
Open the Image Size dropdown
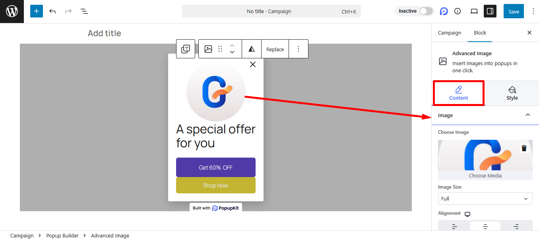(x=485, y=199)
